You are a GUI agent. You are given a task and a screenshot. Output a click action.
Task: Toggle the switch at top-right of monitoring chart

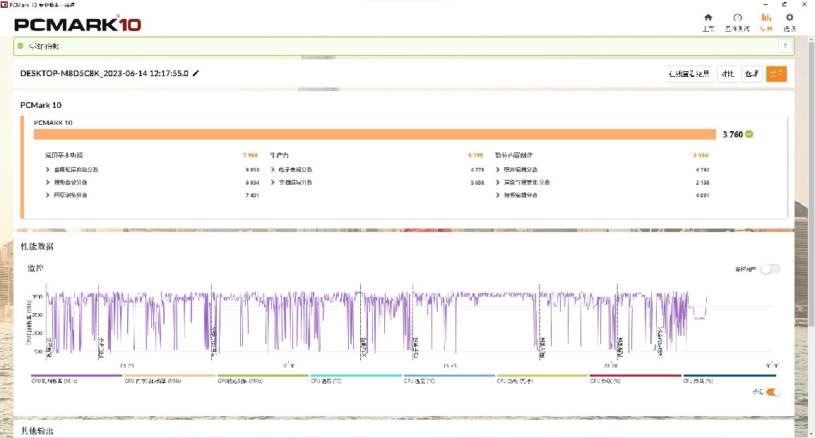(x=770, y=269)
